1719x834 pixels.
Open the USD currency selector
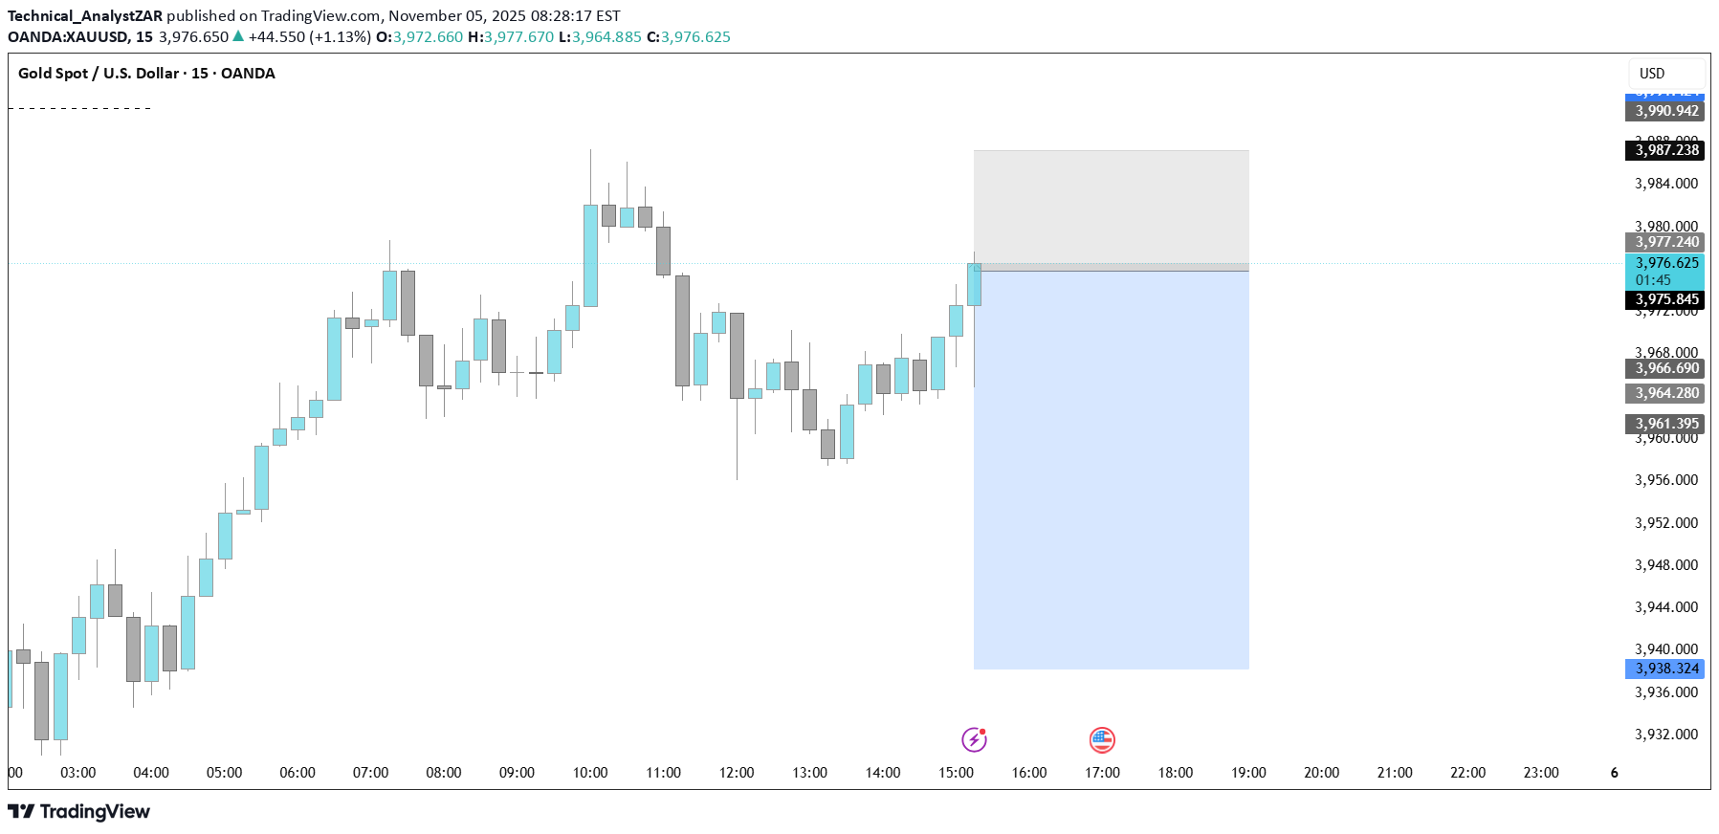click(x=1665, y=74)
